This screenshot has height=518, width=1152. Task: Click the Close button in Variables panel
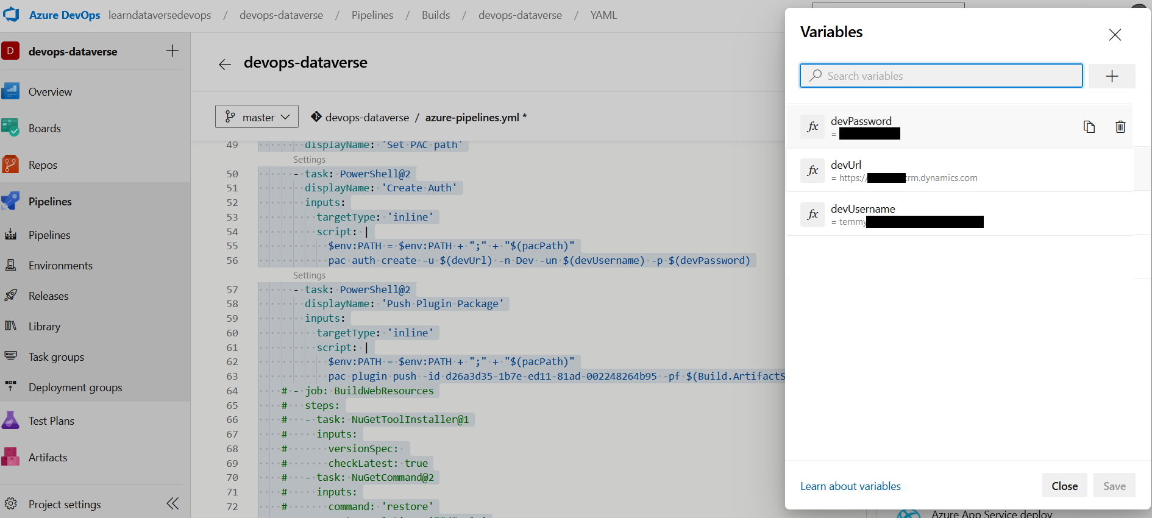[x=1064, y=486]
